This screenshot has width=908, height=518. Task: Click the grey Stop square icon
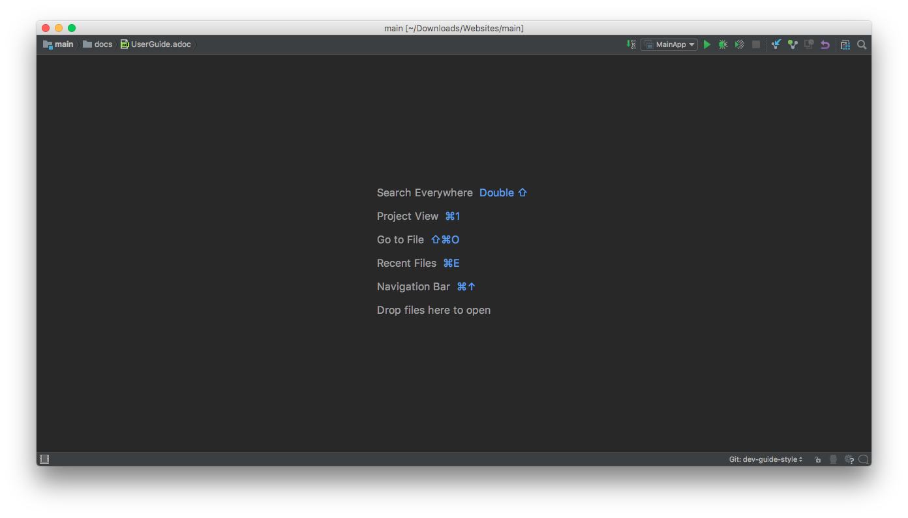(x=756, y=44)
